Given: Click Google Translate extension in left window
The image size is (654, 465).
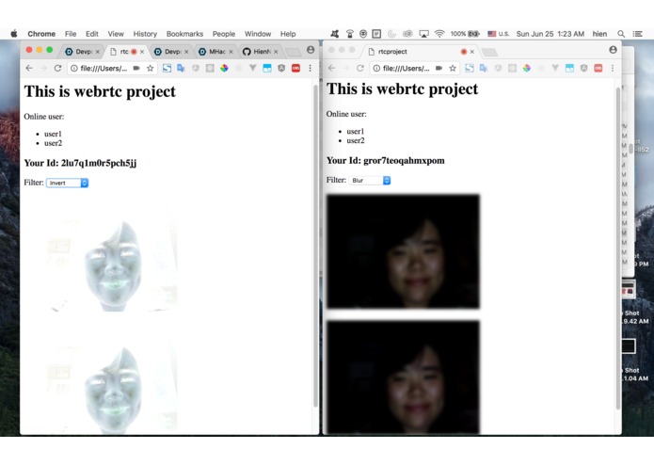Looking at the screenshot, I should pyautogui.click(x=181, y=68).
